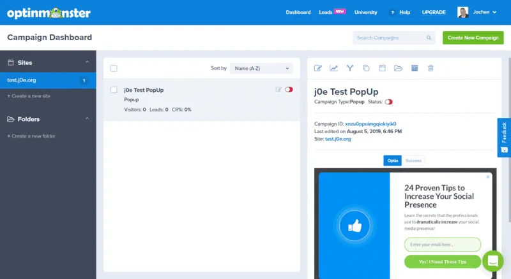Click the Enter your email here field
Viewport: 511px width, 279px height.
pos(442,244)
